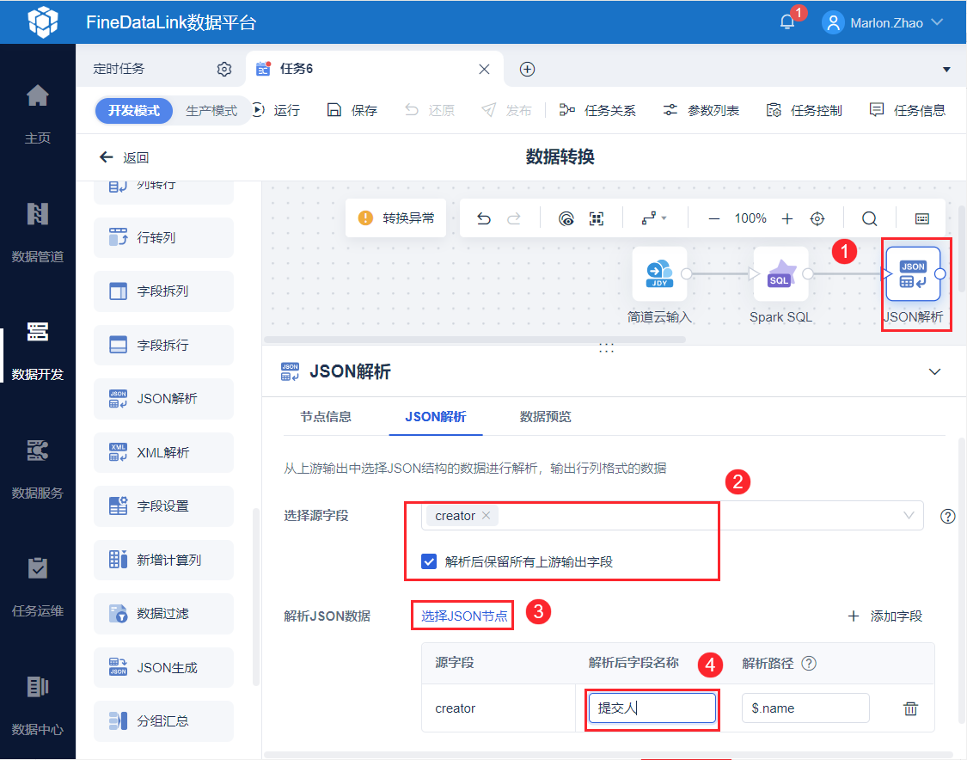Click help icon next to 选择源字段
The height and width of the screenshot is (760, 967).
pyautogui.click(x=948, y=517)
